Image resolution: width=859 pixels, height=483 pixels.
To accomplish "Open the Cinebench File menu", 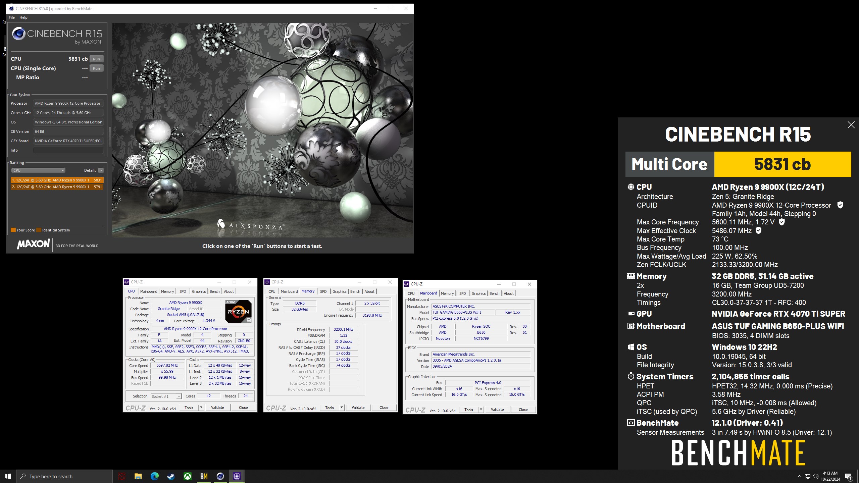I will tap(12, 17).
